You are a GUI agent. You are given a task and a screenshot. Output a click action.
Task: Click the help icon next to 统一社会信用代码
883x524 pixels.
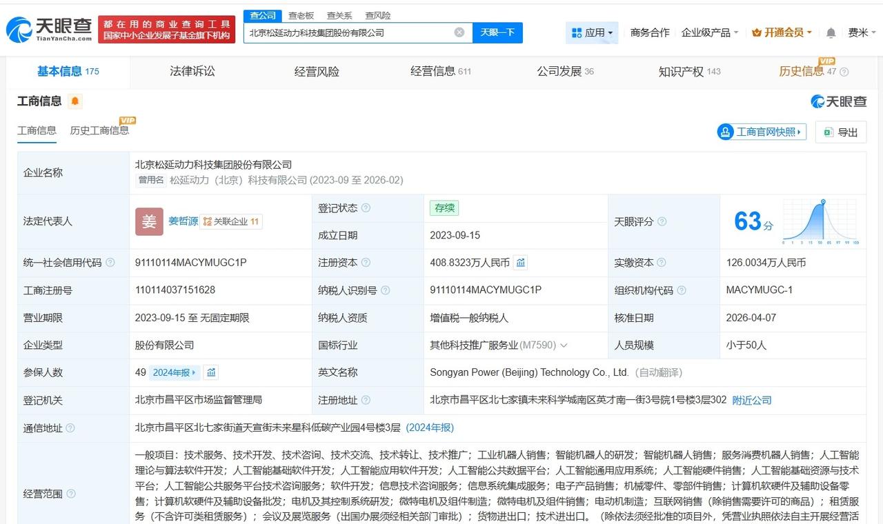click(110, 263)
